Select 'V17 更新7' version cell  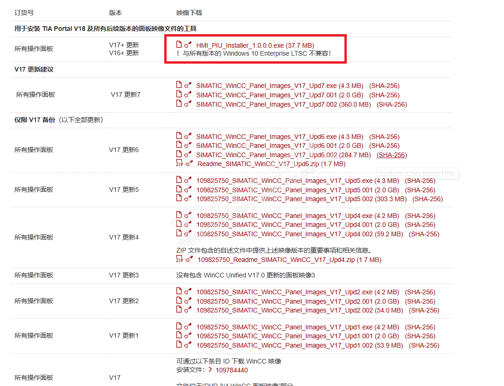(x=126, y=95)
